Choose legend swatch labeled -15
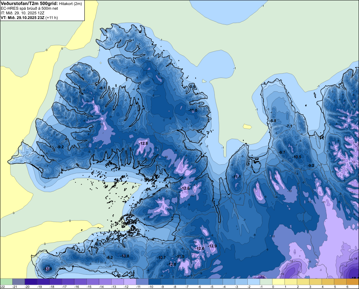This screenshot has width=359, height=289. (x=93, y=281)
